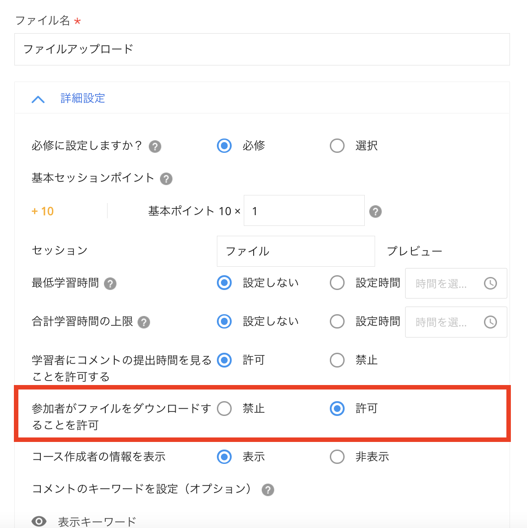Click the 基本ポイント multiplier input field

pyautogui.click(x=304, y=211)
